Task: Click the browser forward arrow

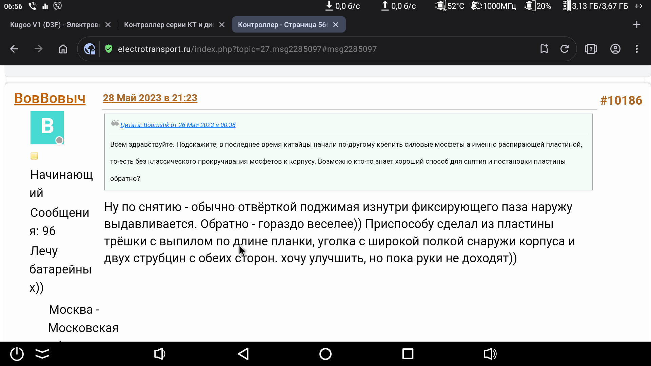Action: point(38,49)
